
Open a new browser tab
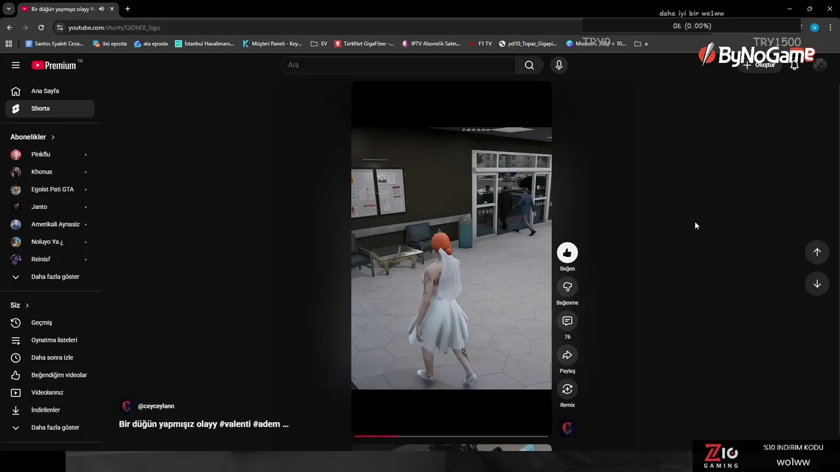127,9
